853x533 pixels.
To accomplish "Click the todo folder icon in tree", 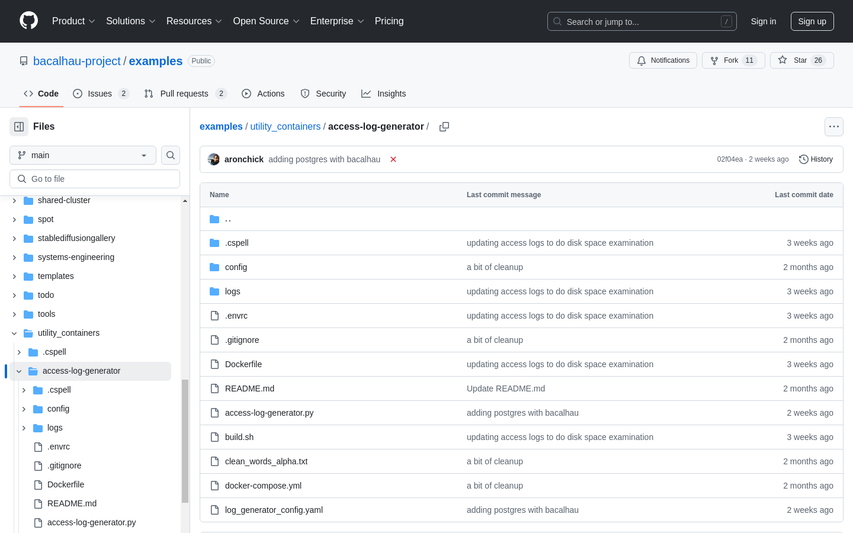I will (28, 295).
